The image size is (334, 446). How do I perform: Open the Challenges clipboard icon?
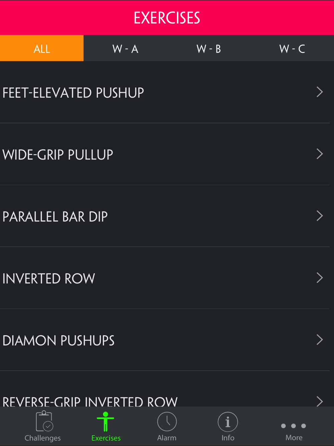[x=44, y=421]
